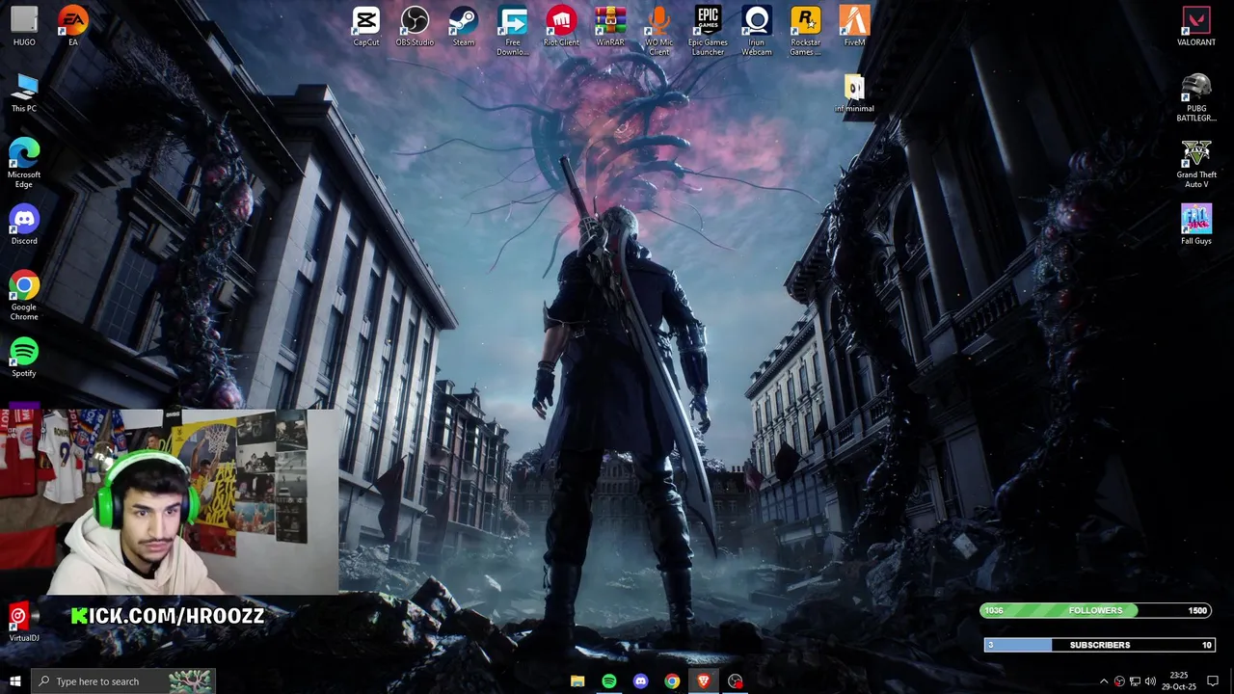Launch CapCut from the desktop
This screenshot has width=1234, height=694.
pyautogui.click(x=366, y=26)
